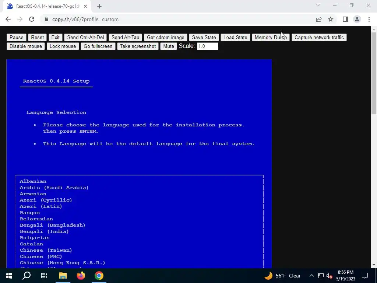Open Windows taskbar search

tap(27, 276)
